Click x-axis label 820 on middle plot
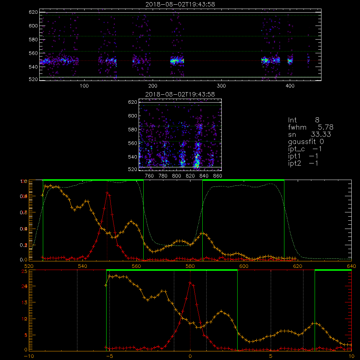The height and width of the screenshot is (360, 360). 190,176
